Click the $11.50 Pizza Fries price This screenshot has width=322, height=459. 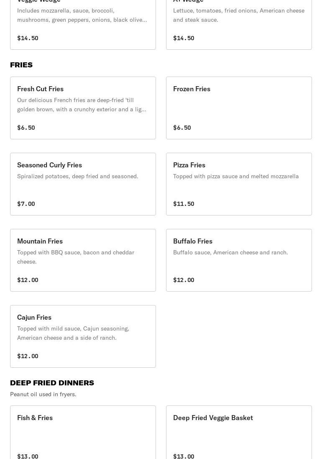pyautogui.click(x=184, y=204)
